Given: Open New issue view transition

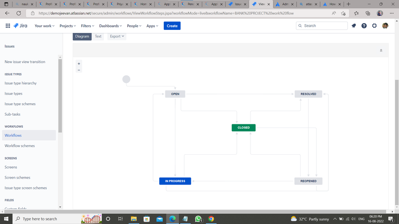Looking at the screenshot, I should (x=25, y=62).
